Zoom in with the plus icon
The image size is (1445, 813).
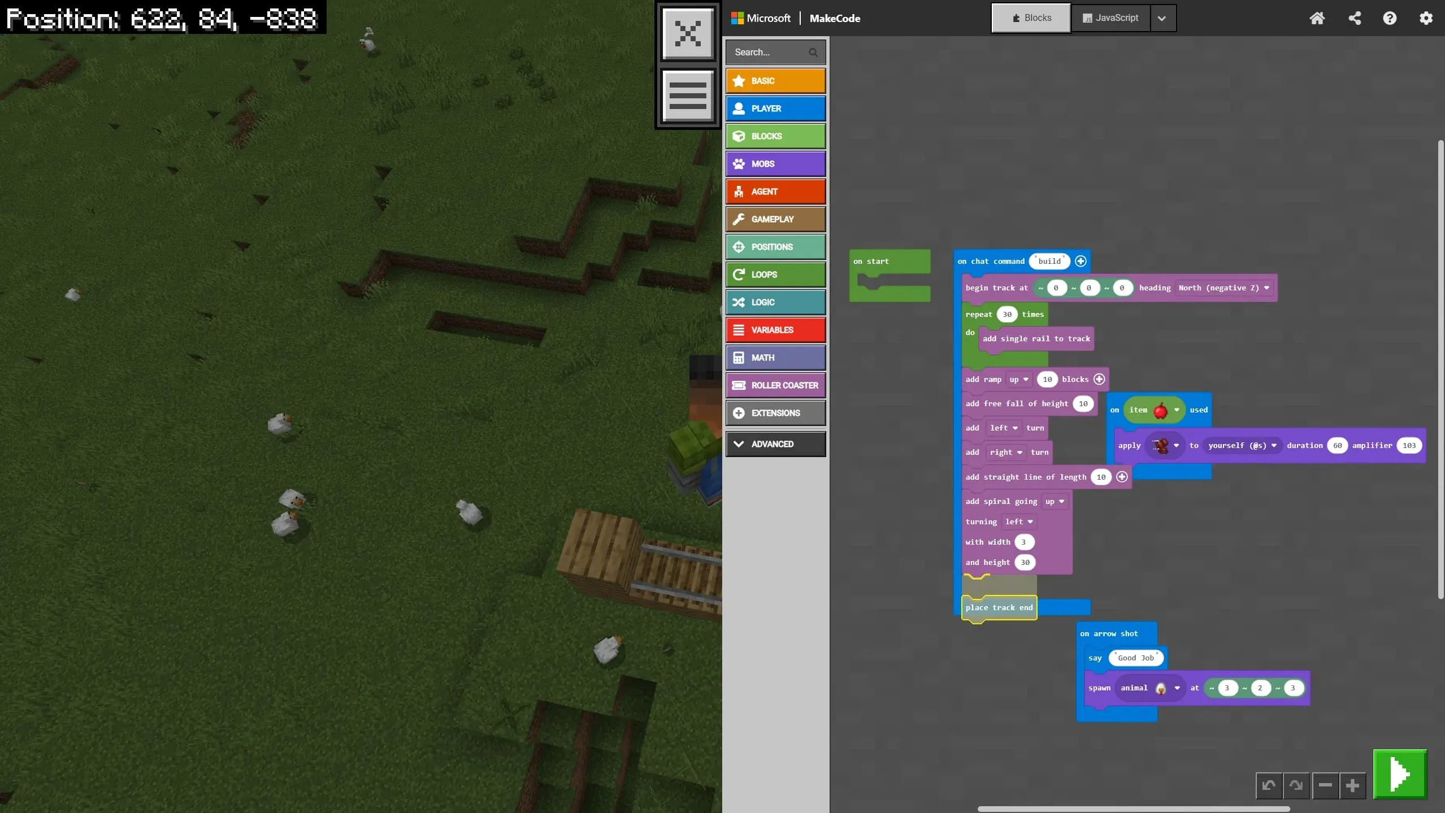coord(1353,785)
